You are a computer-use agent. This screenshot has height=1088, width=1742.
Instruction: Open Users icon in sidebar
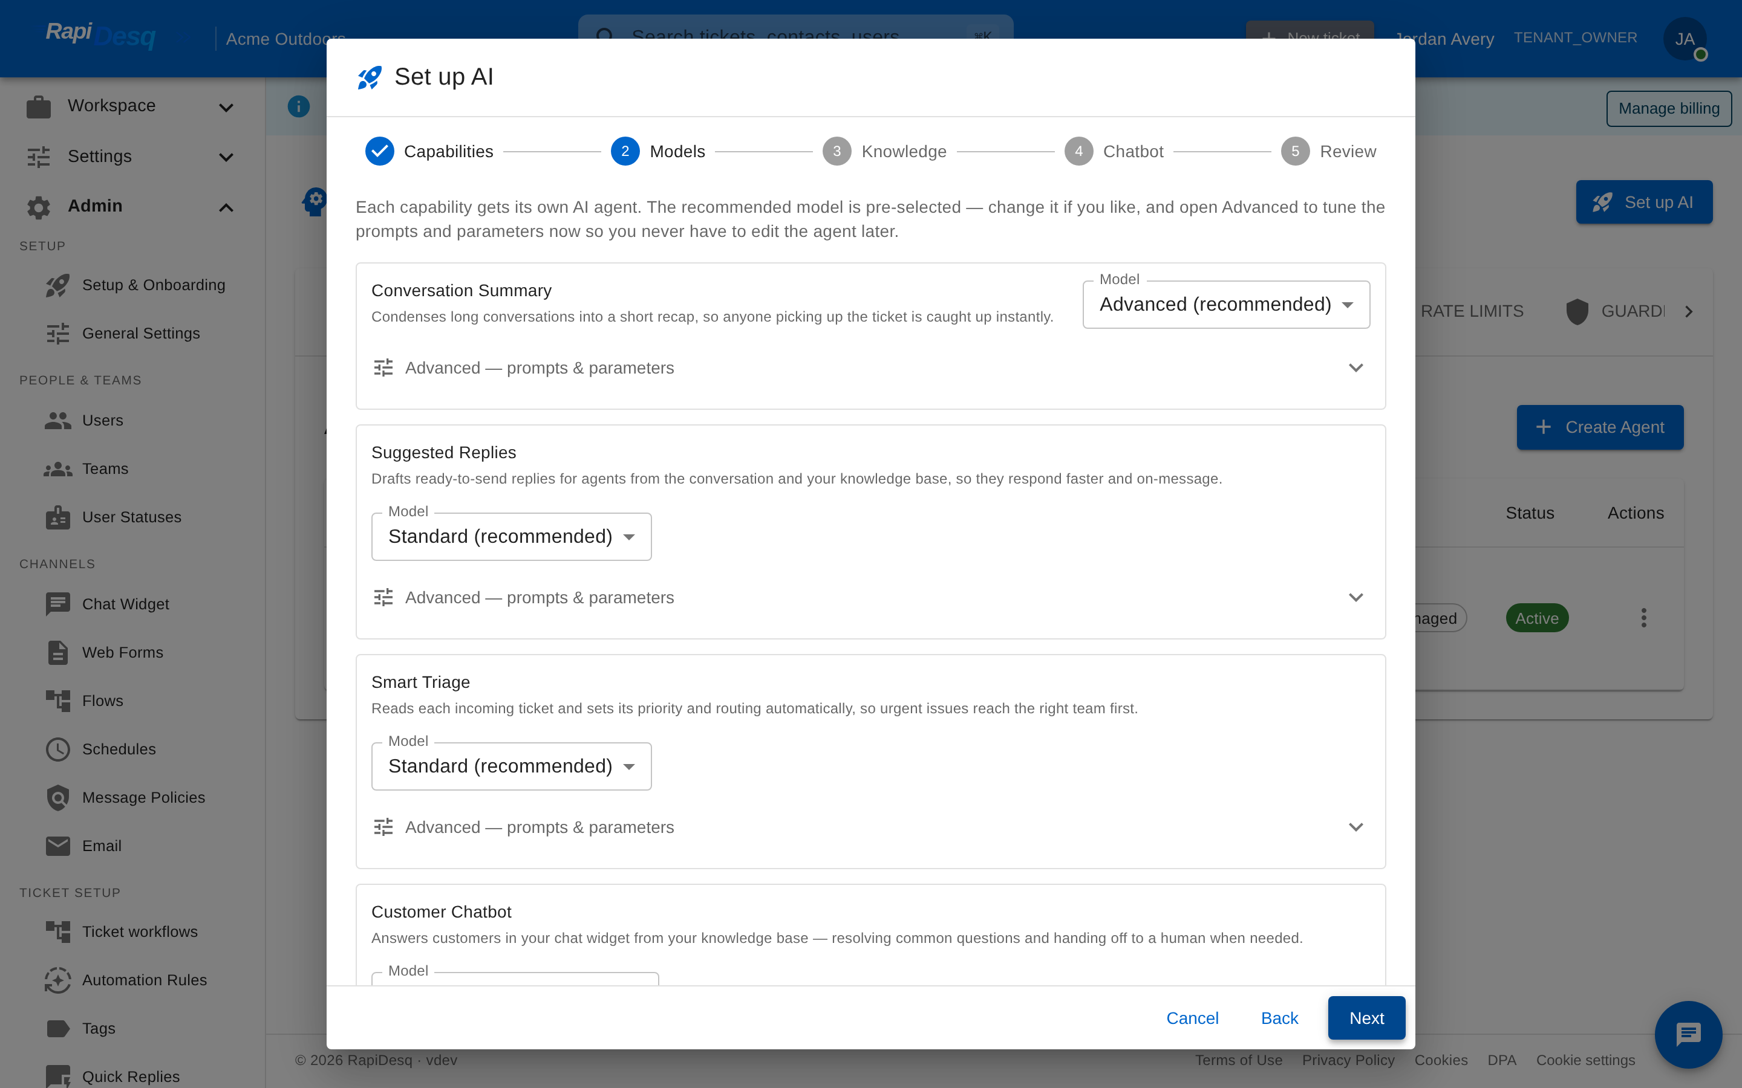[x=57, y=420]
